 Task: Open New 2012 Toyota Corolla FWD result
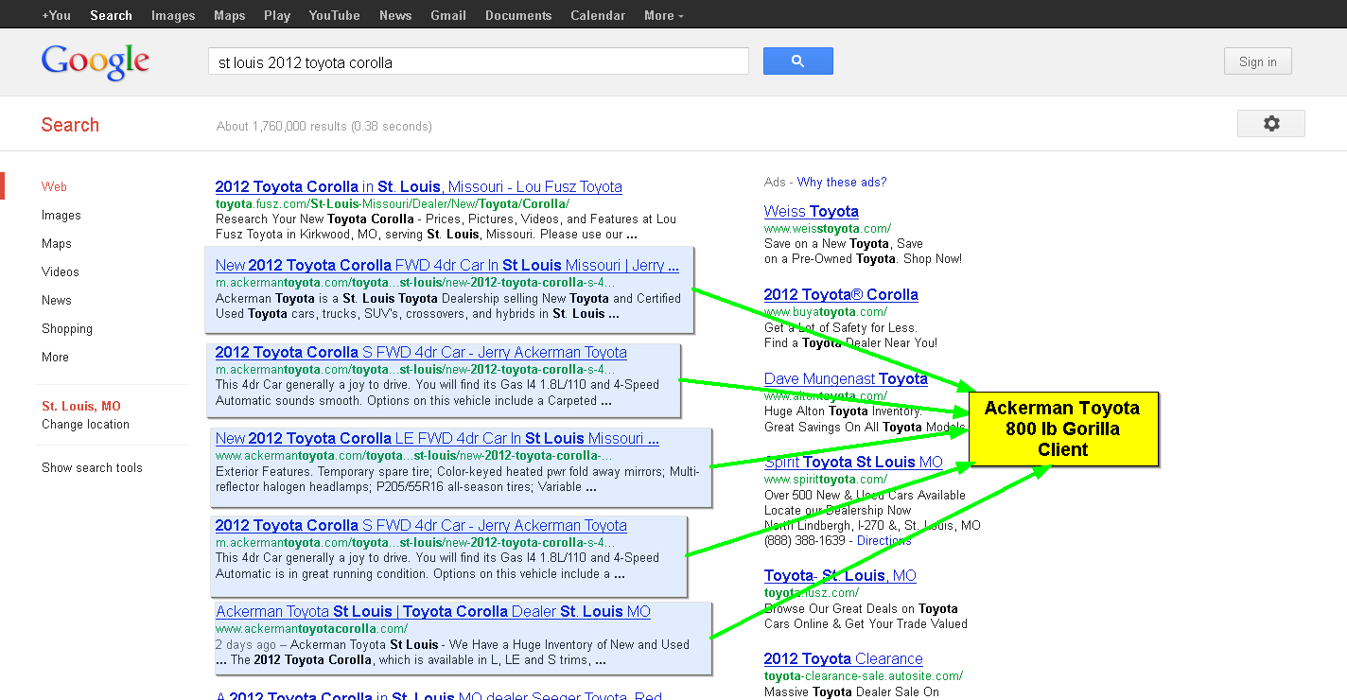(x=446, y=265)
